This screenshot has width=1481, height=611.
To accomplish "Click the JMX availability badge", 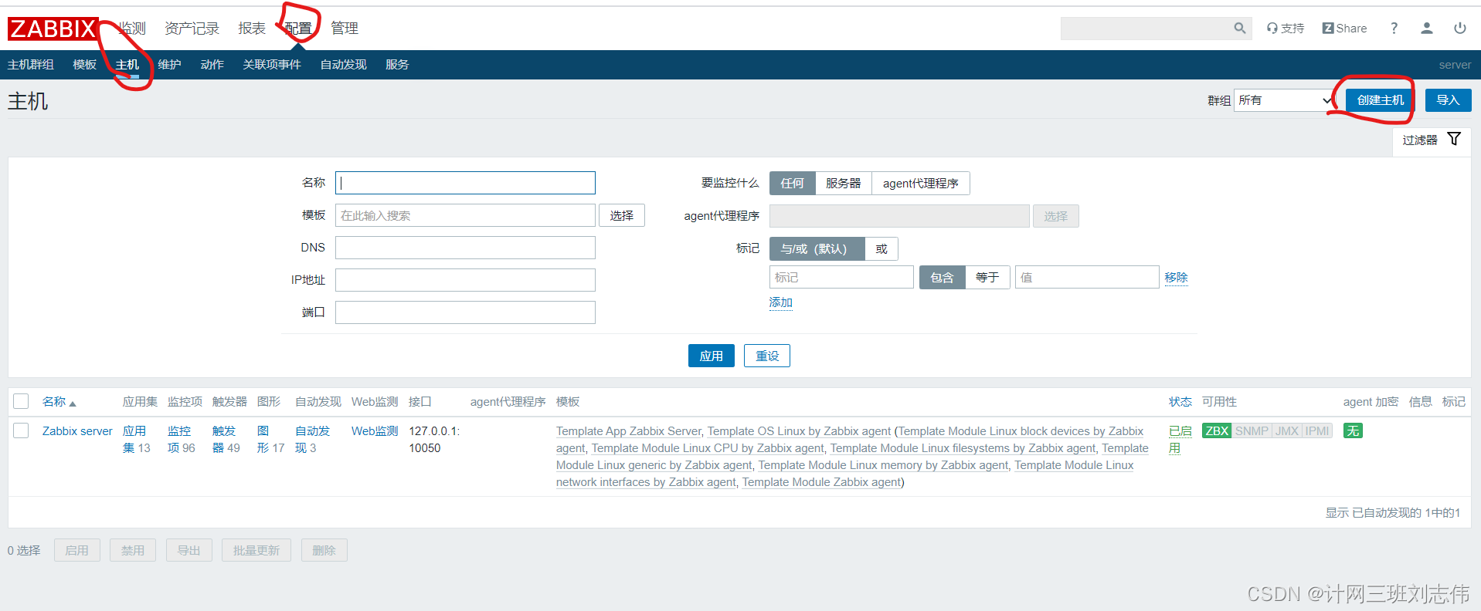I will click(1286, 431).
